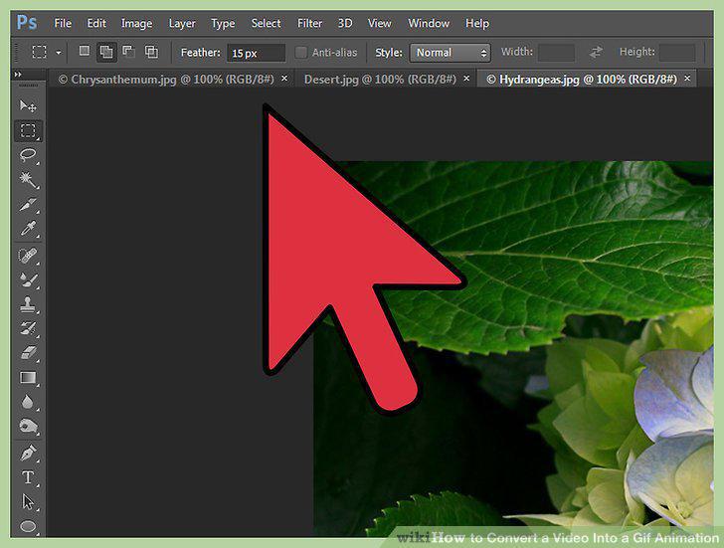
Task: Select the Eraser tool
Action: coord(28,353)
